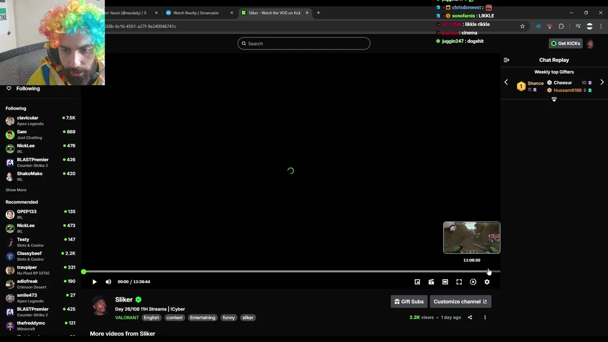
Task: Close the Streamable tab
Action: coord(232,13)
